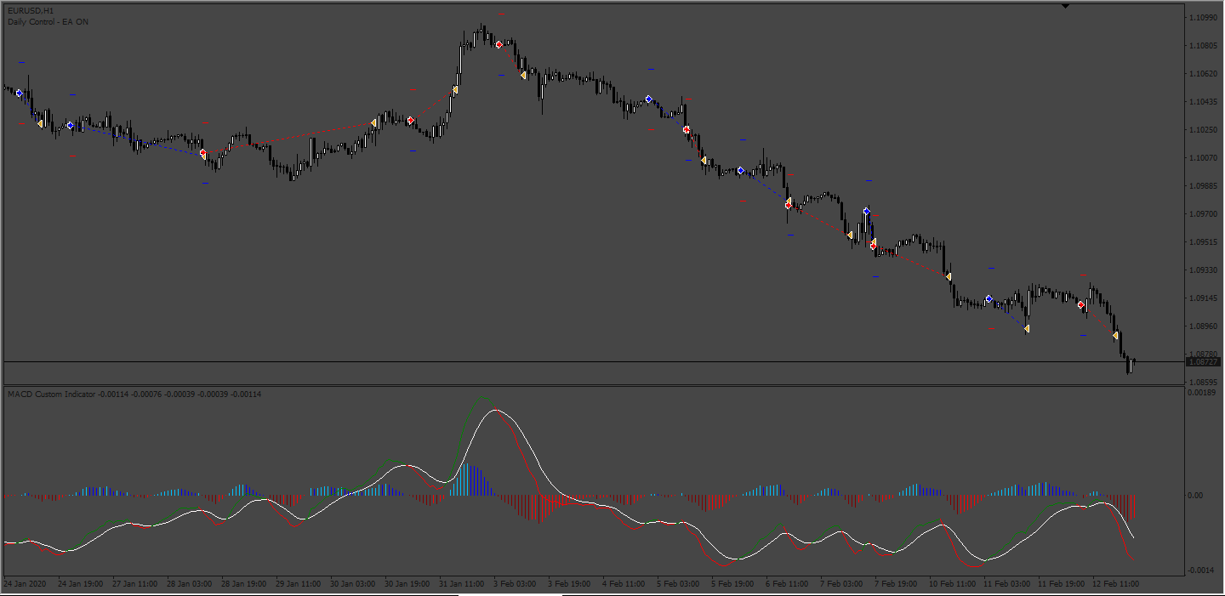1225x596 pixels.
Task: Select the last yellow close marker near 12 Feb 11:00
Action: click(x=1115, y=335)
